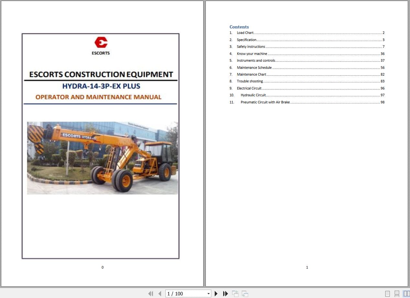Go to Instruments and controls section

[307, 60]
